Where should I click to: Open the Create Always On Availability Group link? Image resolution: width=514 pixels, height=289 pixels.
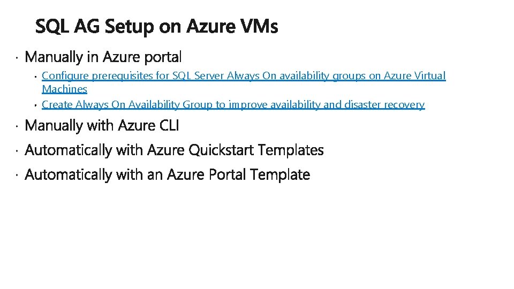pyautogui.click(x=233, y=104)
